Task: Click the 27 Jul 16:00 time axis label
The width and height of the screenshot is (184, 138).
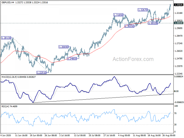Action: click(x=109, y=136)
